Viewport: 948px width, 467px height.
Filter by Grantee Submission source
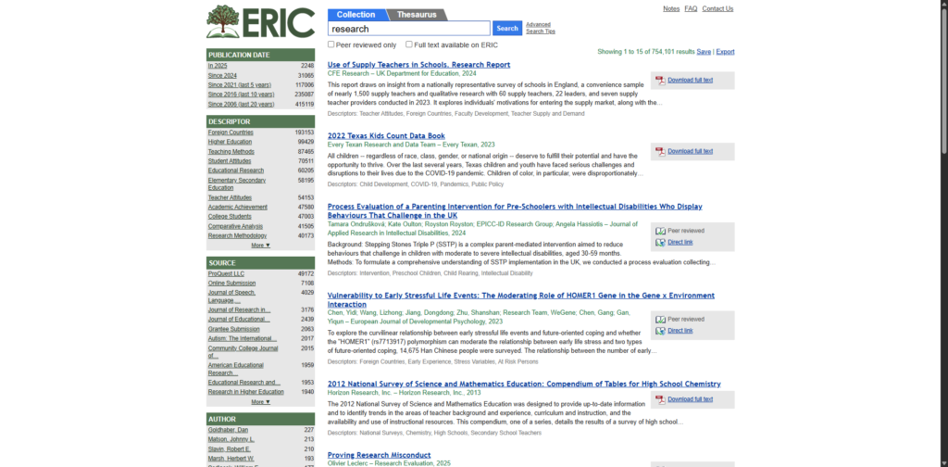[234, 329]
